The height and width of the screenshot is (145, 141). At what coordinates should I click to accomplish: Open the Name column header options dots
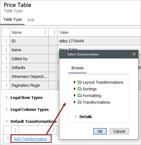(45, 32)
